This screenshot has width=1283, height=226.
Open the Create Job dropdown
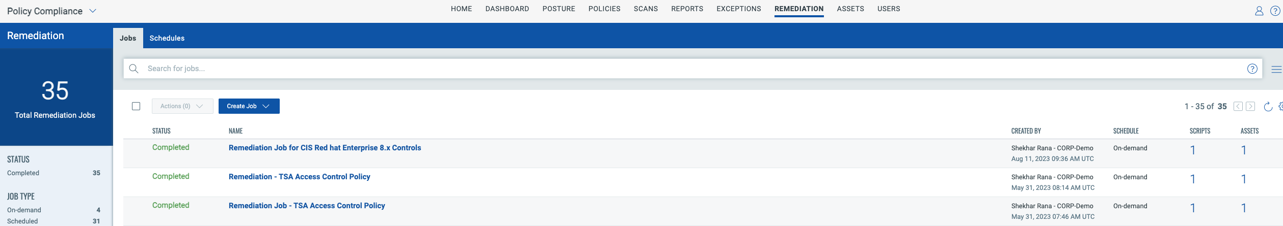249,106
